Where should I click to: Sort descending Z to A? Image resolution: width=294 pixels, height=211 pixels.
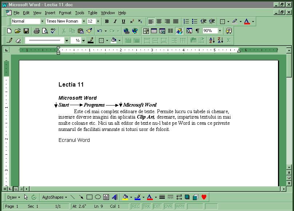pos(220,40)
